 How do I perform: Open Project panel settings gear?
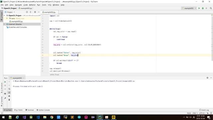click(x=35, y=12)
